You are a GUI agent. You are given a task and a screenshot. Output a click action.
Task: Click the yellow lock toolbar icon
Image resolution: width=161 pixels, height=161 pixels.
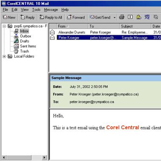tap(139, 17)
